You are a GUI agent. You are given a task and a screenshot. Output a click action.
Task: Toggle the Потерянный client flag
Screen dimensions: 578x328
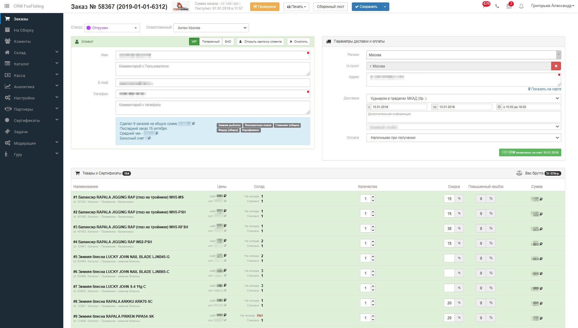[x=211, y=42]
